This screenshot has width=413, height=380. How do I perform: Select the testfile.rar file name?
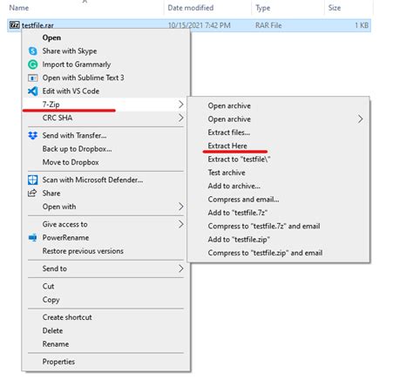click(37, 25)
